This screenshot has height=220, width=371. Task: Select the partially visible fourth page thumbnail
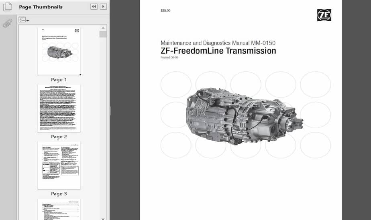(59, 209)
